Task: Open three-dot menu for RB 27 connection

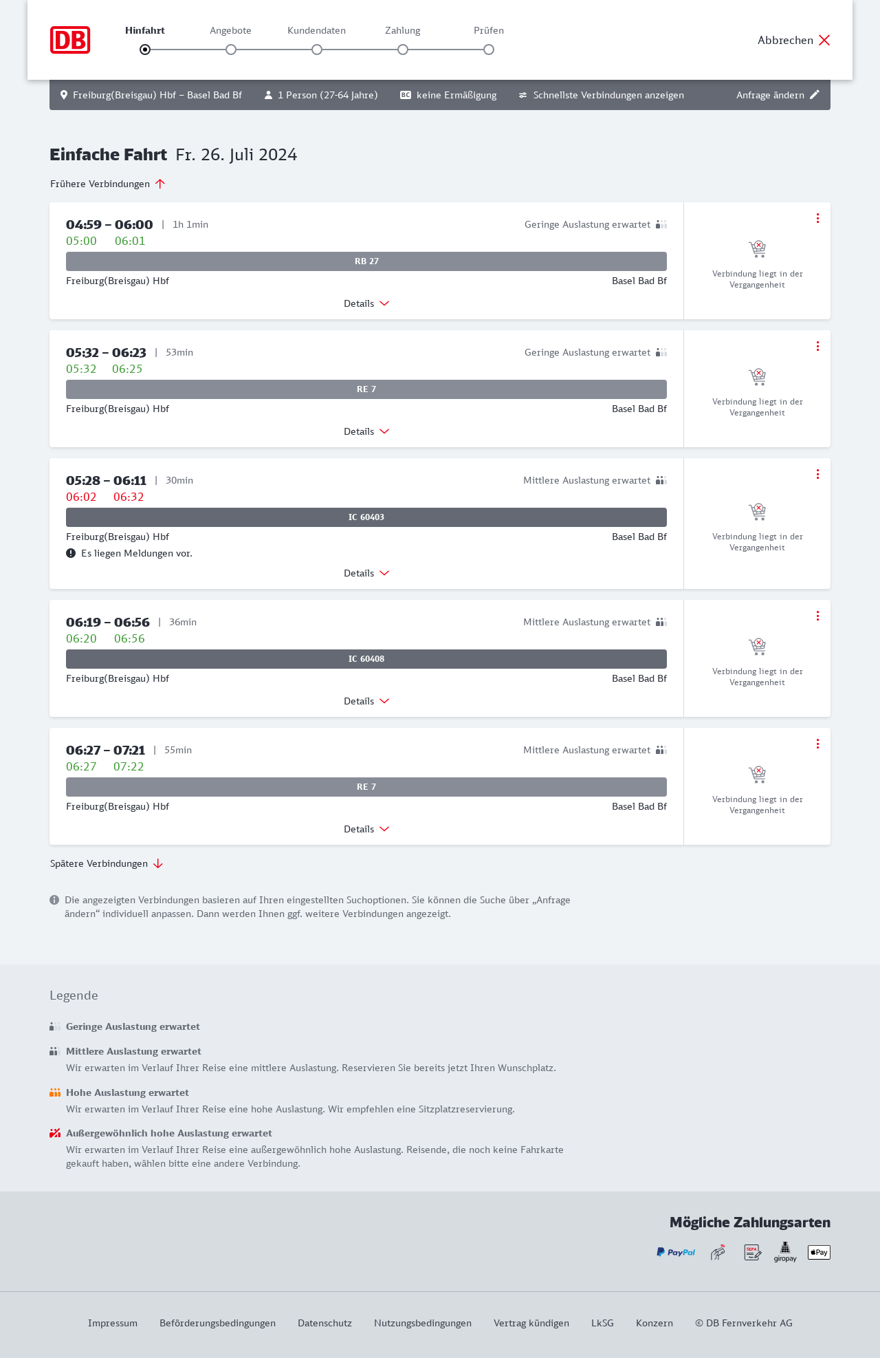Action: [x=817, y=218]
